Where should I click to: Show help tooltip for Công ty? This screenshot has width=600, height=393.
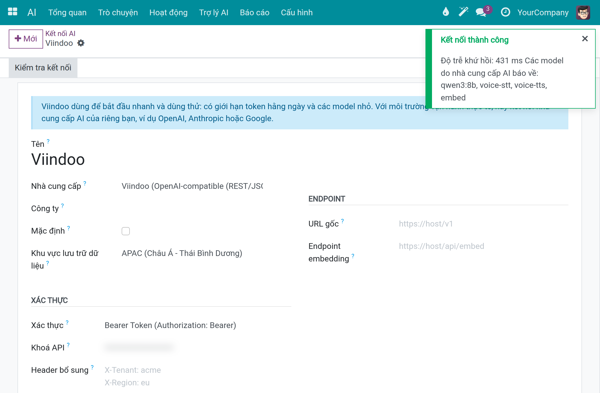(62, 206)
